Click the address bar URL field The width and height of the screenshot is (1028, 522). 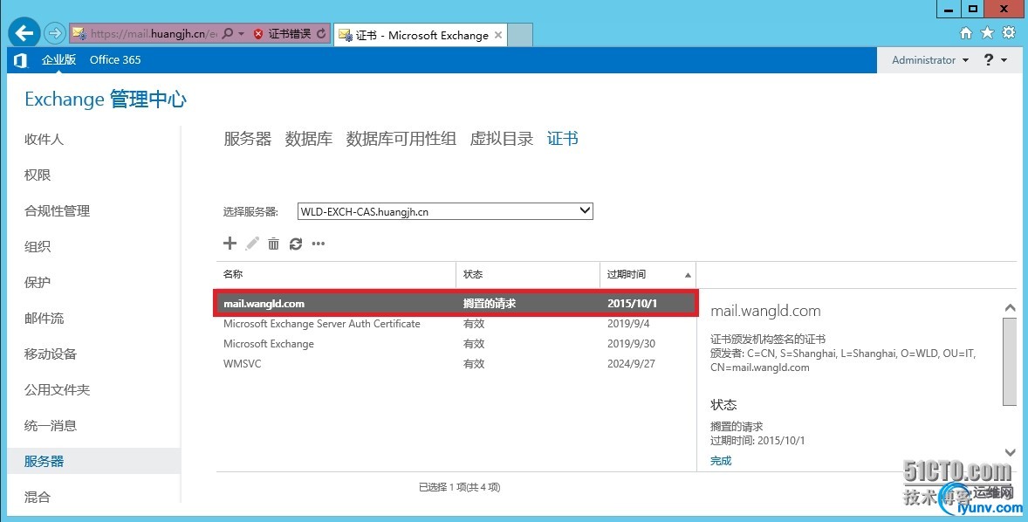tap(154, 33)
